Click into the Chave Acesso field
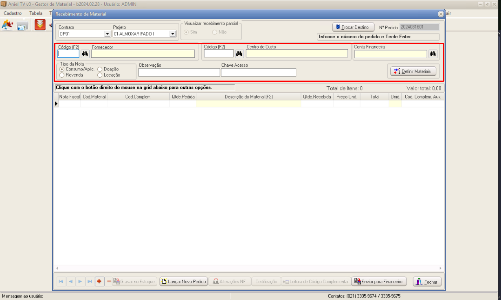Screen dimensions: 501x300 click(x=258, y=72)
